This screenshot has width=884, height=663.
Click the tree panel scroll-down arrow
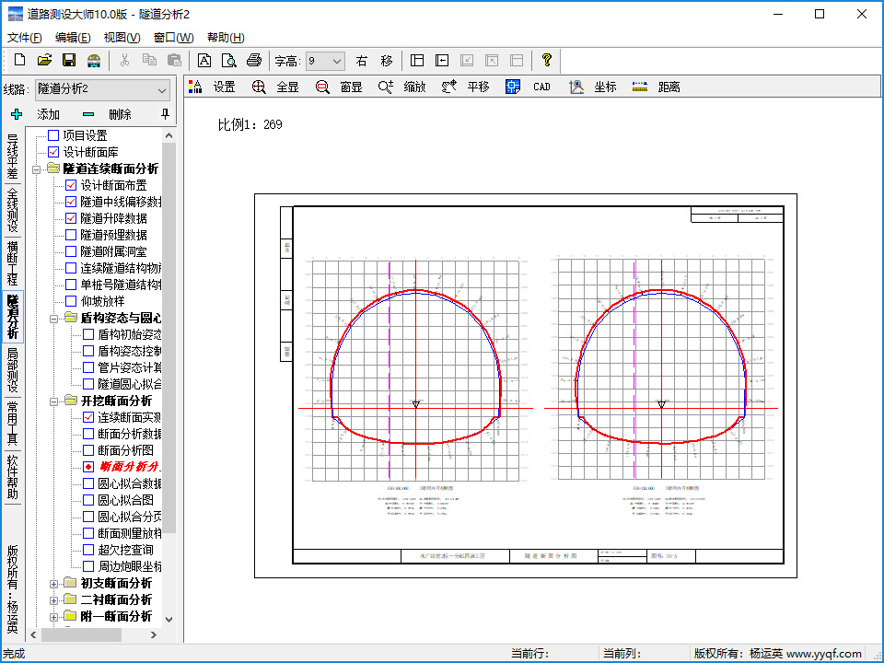point(169,619)
